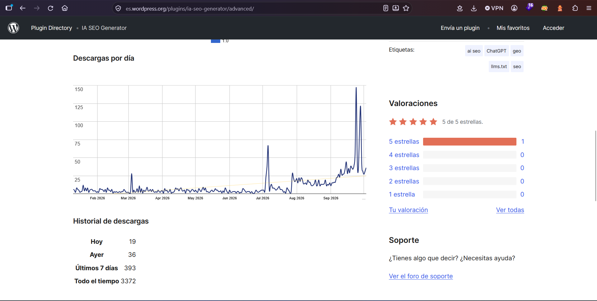This screenshot has height=301, width=597.
Task: Toggle reader view icon in address bar
Action: (386, 8)
